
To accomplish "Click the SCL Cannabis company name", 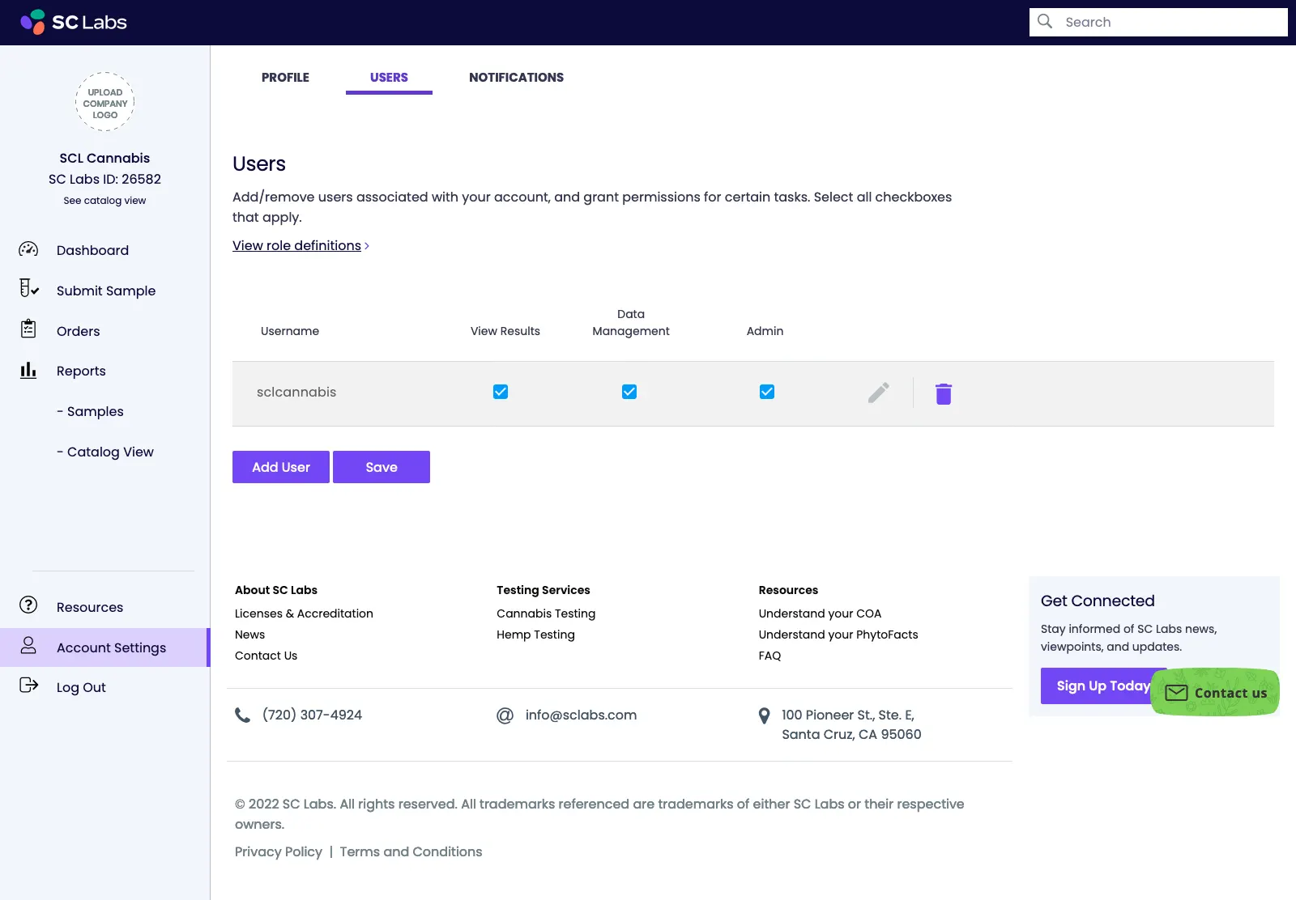I will click(x=104, y=158).
